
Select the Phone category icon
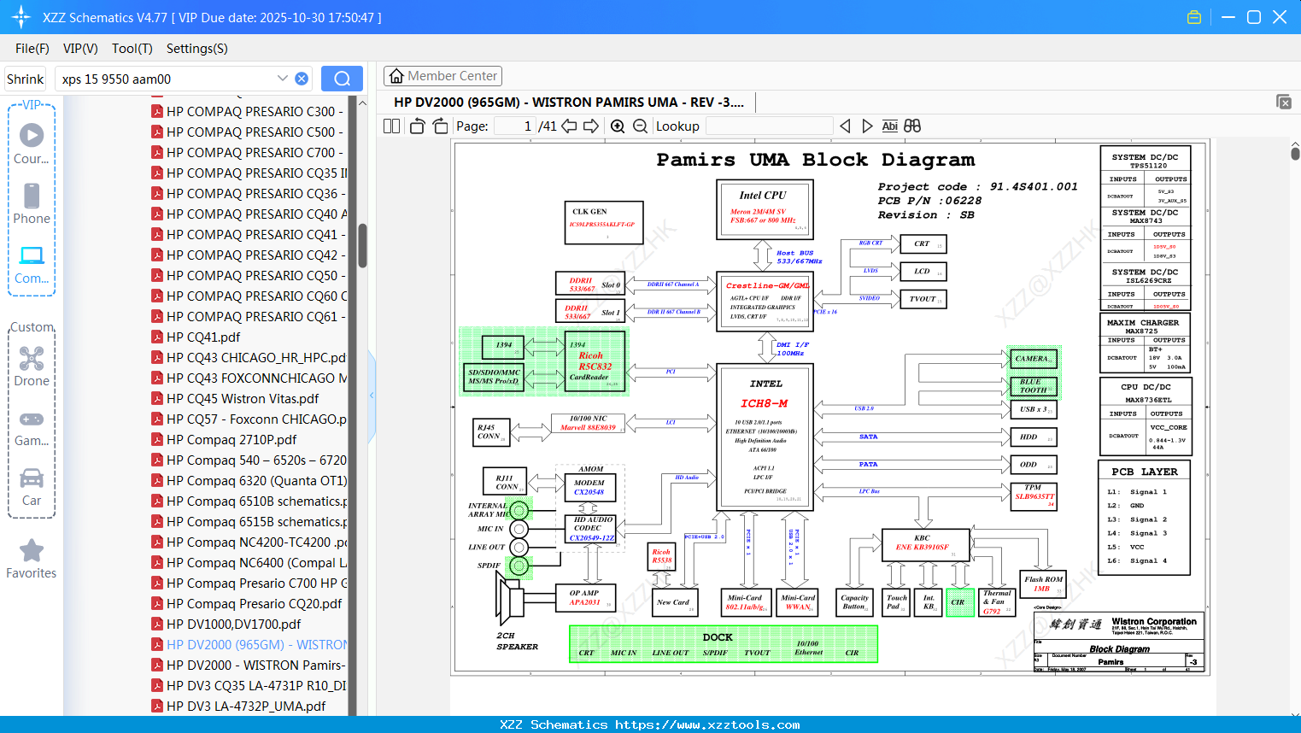32,196
